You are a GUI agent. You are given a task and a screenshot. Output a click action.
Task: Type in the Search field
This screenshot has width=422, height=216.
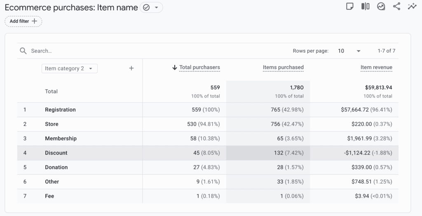124,51
